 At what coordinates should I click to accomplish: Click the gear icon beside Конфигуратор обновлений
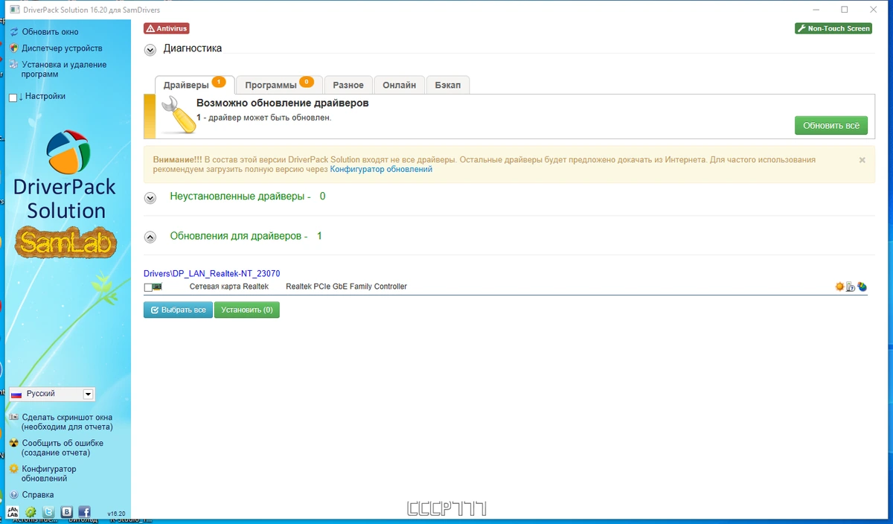click(13, 469)
